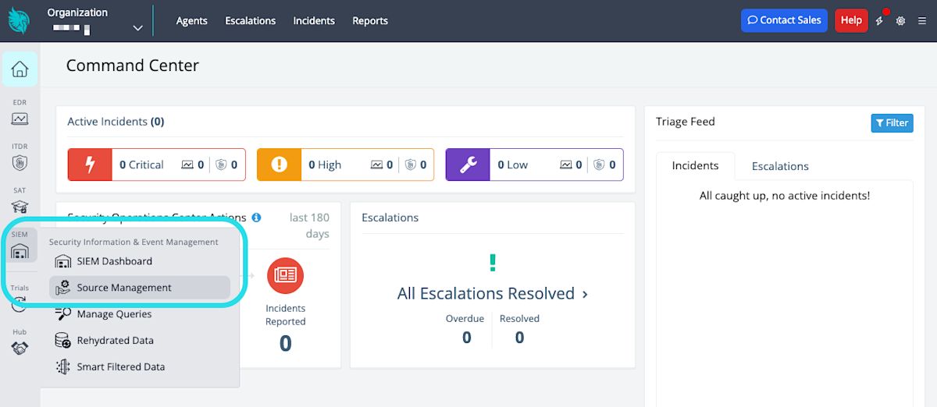Viewport: 937px width, 407px height.
Task: Choose Rehydrated Data from the flyout
Action: [x=140, y=341]
